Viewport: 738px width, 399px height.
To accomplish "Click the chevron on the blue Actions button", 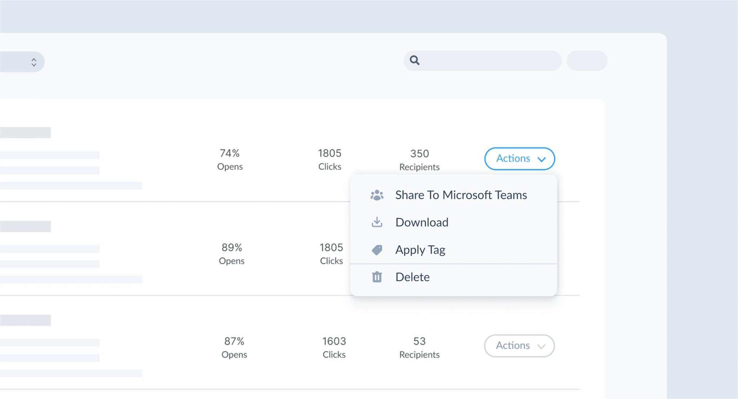I will point(541,159).
